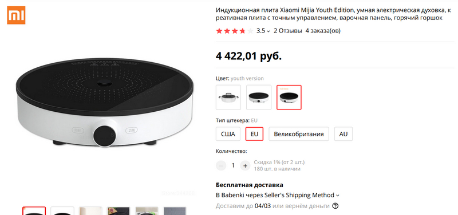458x215 pixels.
Task: Select the EU plug type
Action: pos(254,134)
